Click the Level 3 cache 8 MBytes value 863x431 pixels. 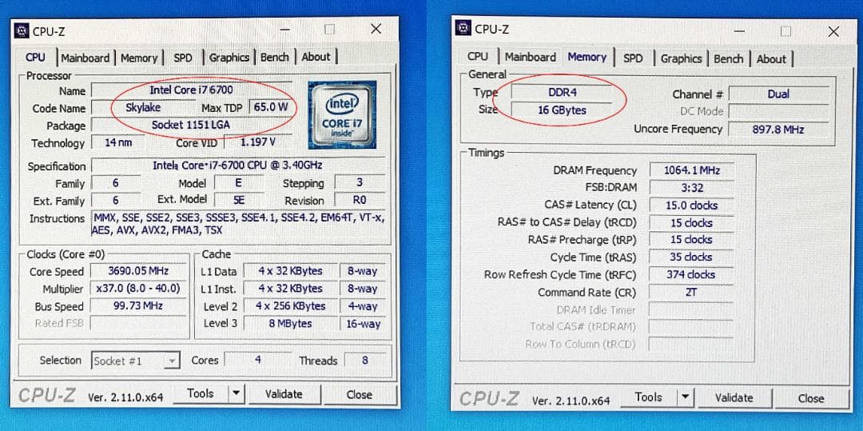pos(290,323)
